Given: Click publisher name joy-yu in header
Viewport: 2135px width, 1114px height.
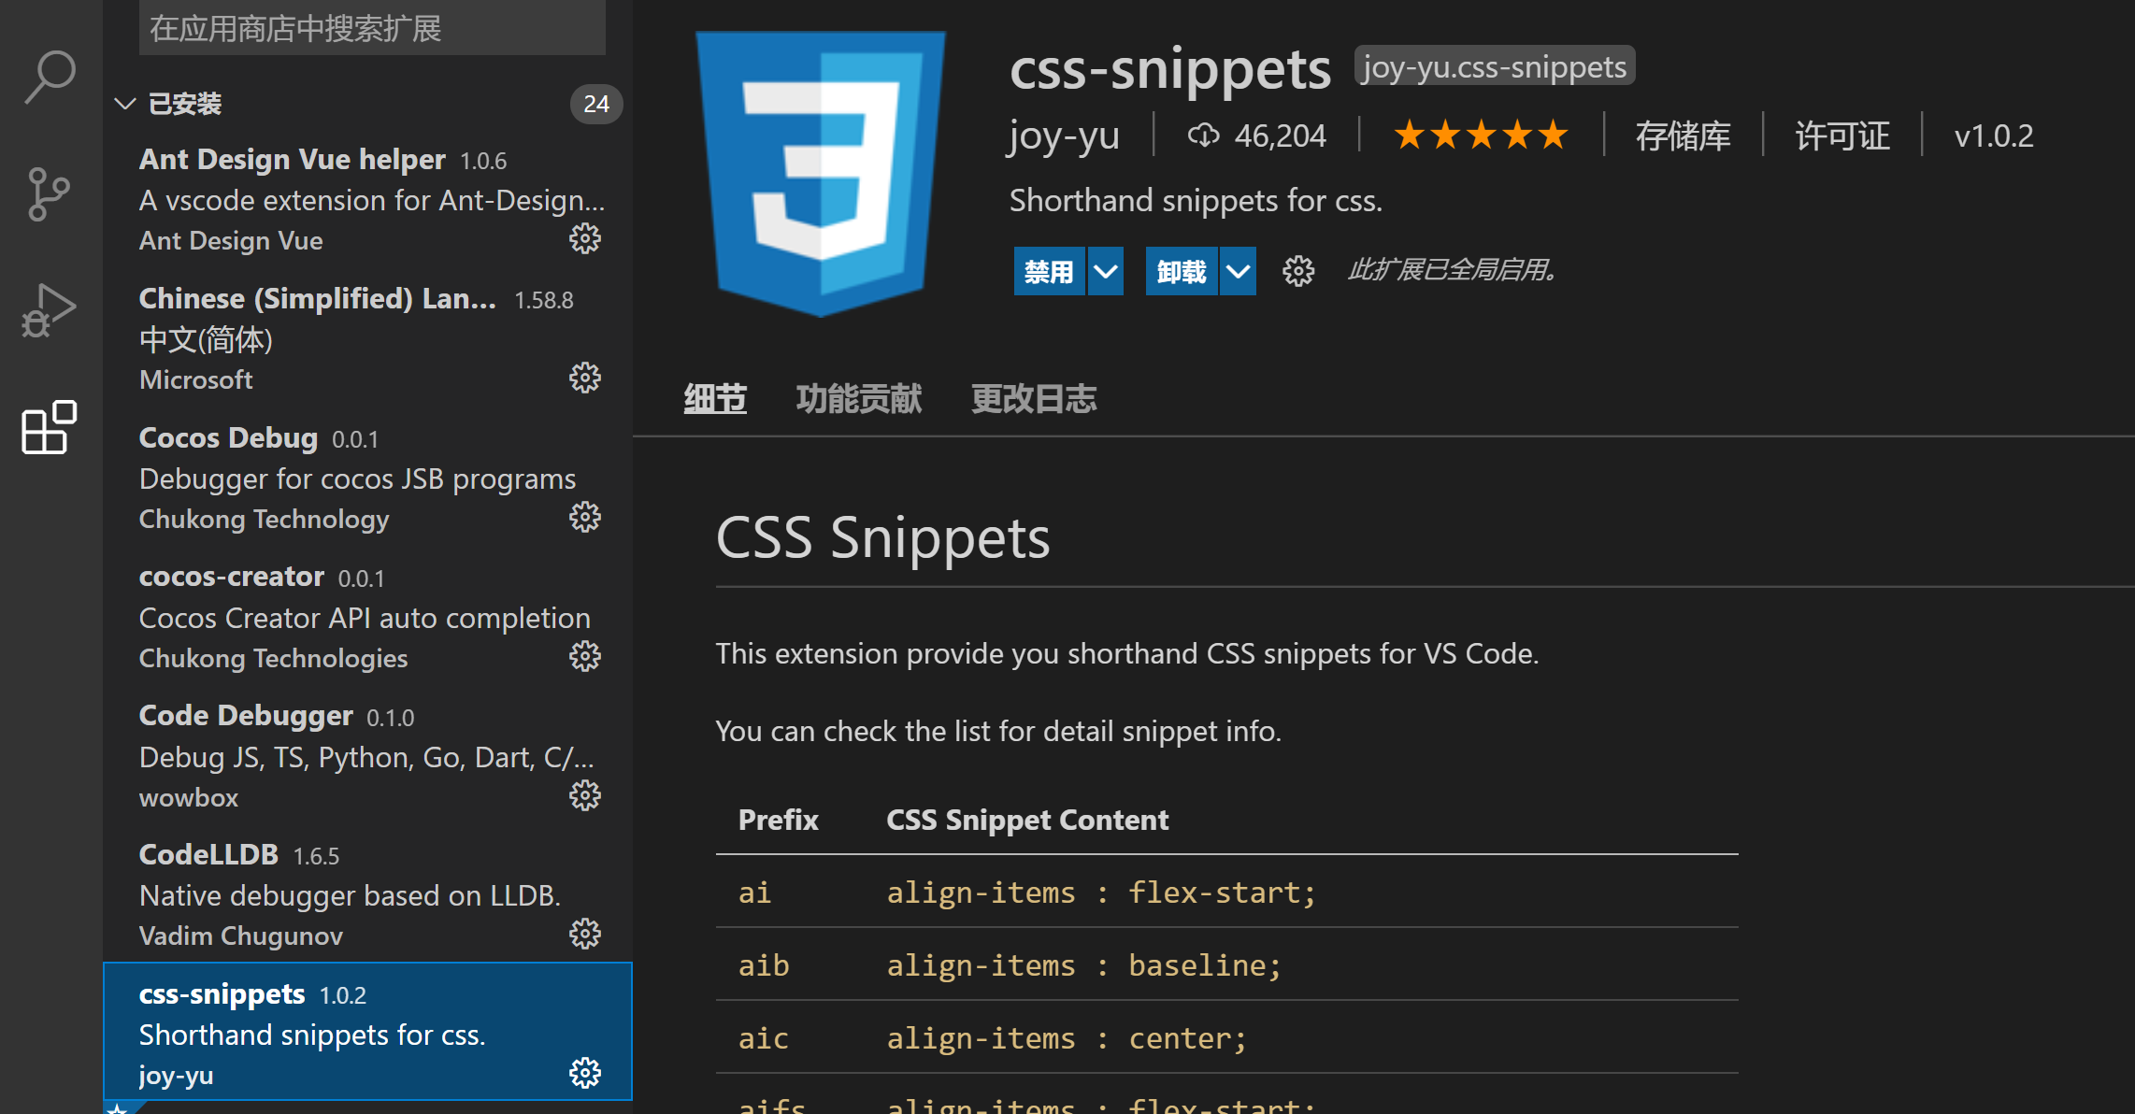Looking at the screenshot, I should (x=1064, y=136).
